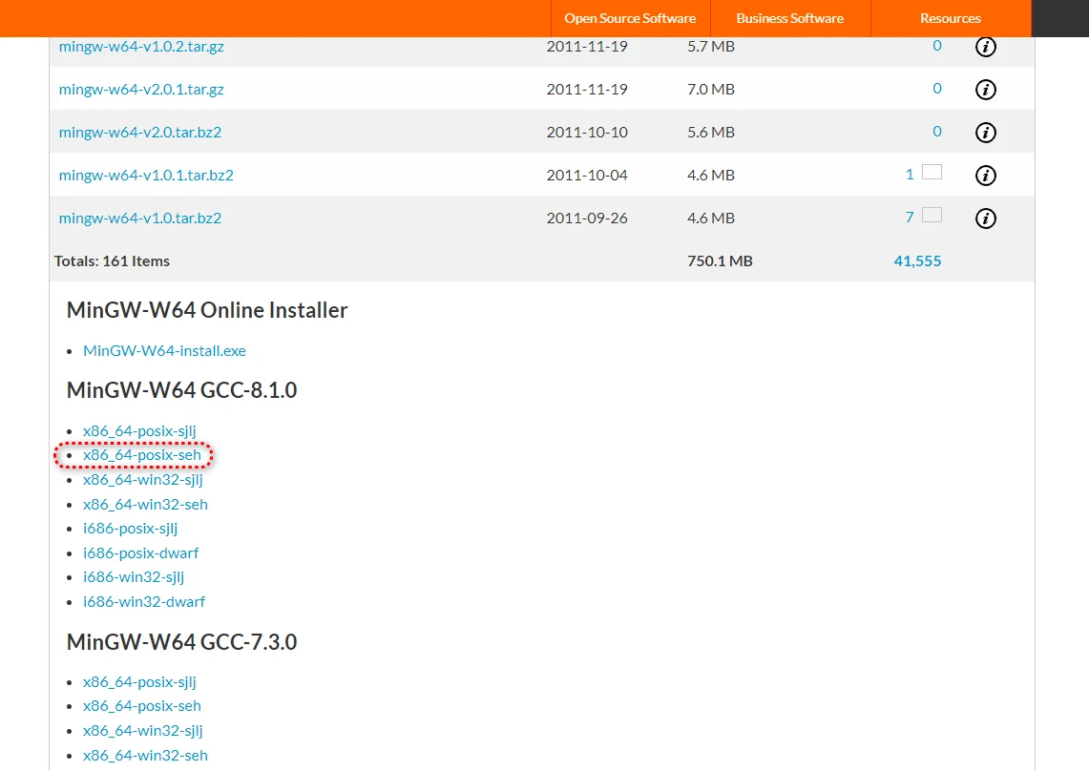This screenshot has width=1089, height=771.
Task: Click the MinGW-W64 GCC-7.3.0 heading
Action: (182, 642)
